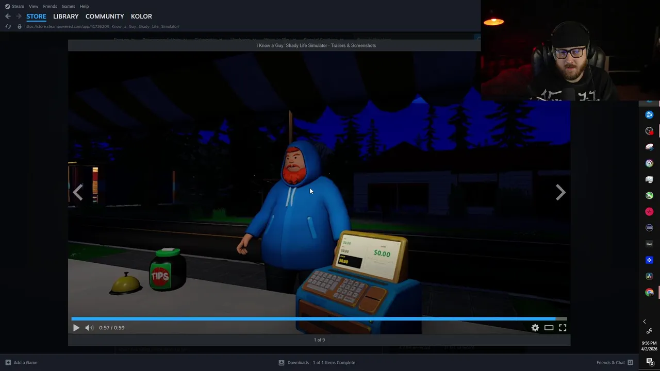
Task: Click the 0:57 / 0:59 time display
Action: (112, 328)
